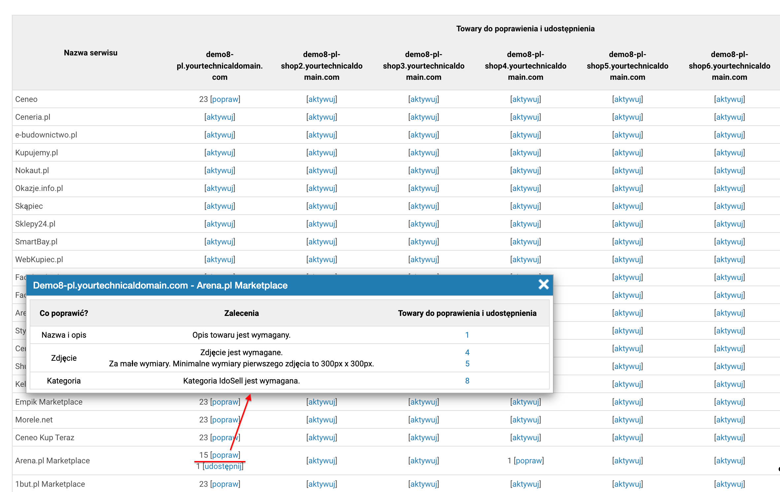Activate Ceneo Kup Teraz for shop4

click(x=526, y=438)
